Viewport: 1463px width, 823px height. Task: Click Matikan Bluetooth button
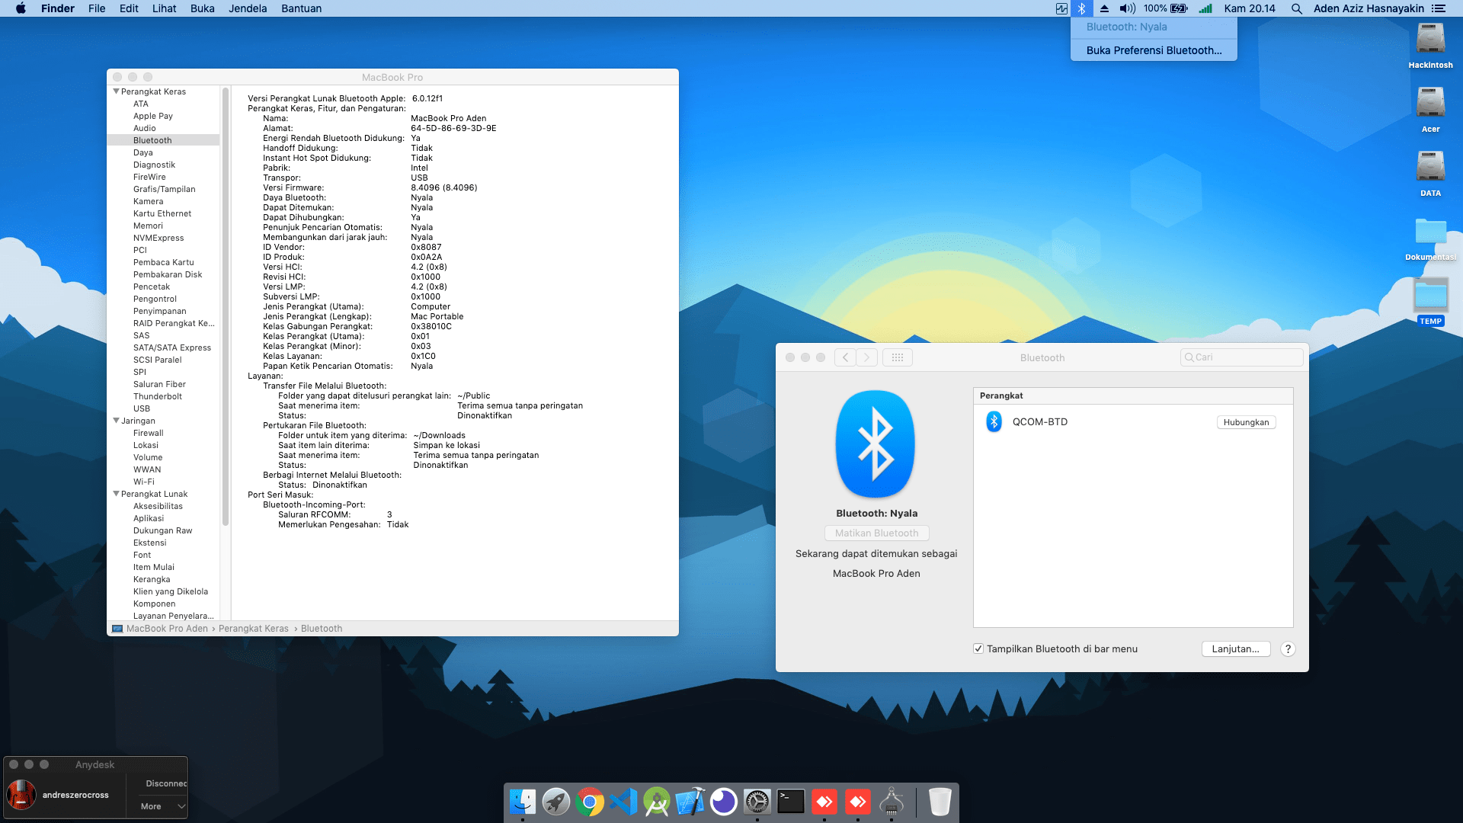(876, 533)
